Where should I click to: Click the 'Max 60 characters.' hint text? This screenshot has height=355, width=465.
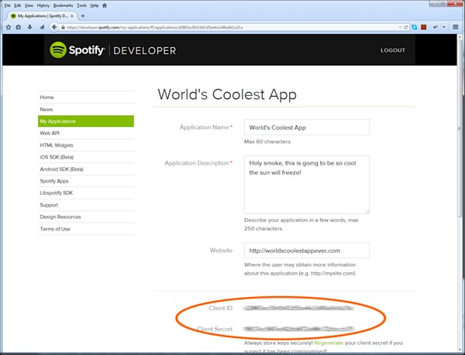[x=267, y=142]
